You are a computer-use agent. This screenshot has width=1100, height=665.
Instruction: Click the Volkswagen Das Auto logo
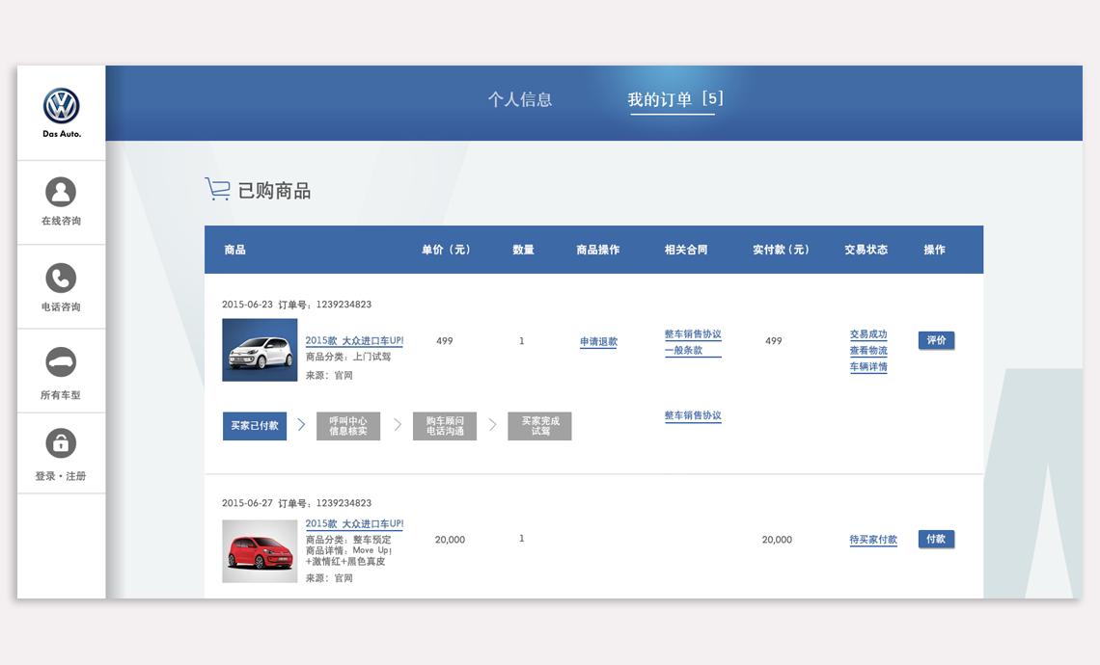click(61, 107)
